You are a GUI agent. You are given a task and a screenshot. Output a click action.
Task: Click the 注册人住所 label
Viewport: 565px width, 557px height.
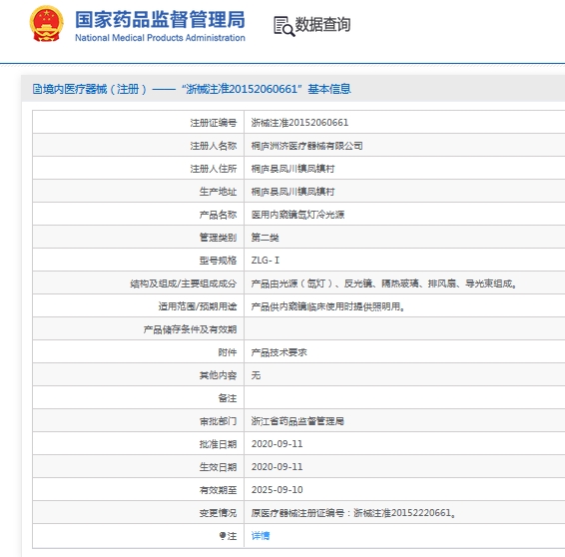click(214, 169)
